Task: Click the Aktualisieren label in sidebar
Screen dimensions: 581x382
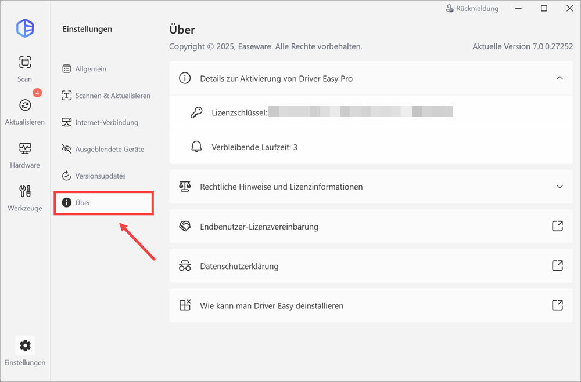Action: click(25, 122)
